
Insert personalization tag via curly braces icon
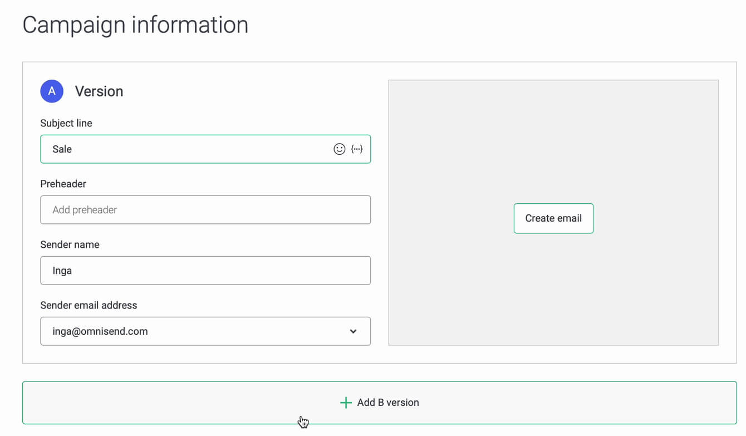[357, 149]
